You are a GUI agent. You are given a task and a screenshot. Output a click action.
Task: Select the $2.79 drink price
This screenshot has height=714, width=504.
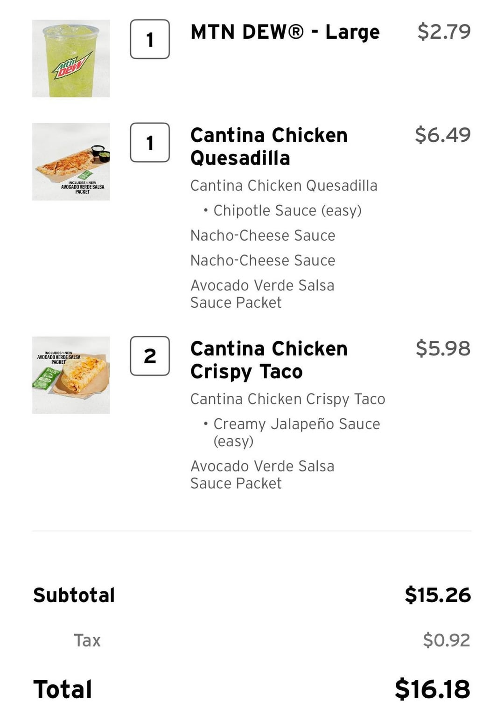(x=444, y=32)
